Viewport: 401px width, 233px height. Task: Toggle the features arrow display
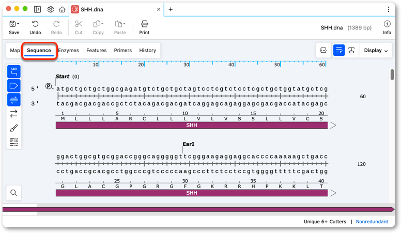point(14,86)
